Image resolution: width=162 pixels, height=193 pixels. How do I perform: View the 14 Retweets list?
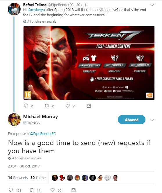tap(18, 178)
